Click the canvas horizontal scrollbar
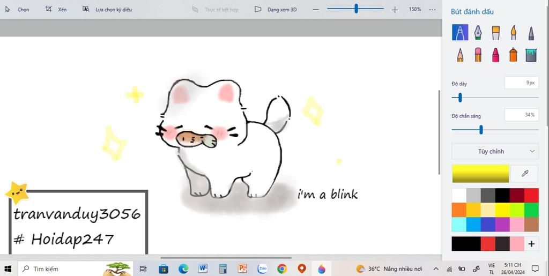 226,258
